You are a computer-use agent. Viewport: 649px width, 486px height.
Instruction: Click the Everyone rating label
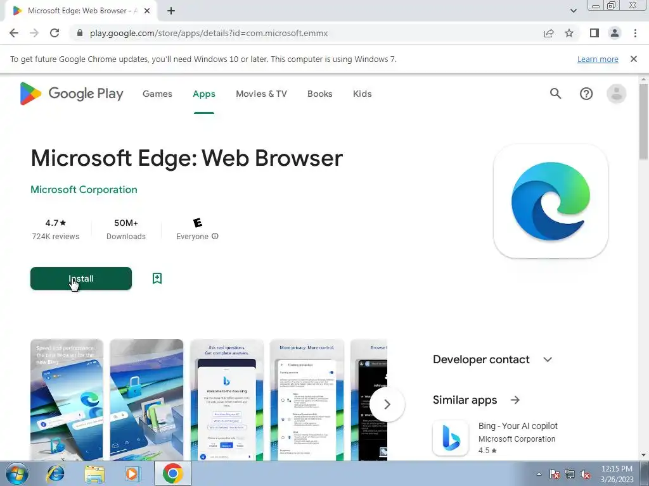click(x=193, y=237)
